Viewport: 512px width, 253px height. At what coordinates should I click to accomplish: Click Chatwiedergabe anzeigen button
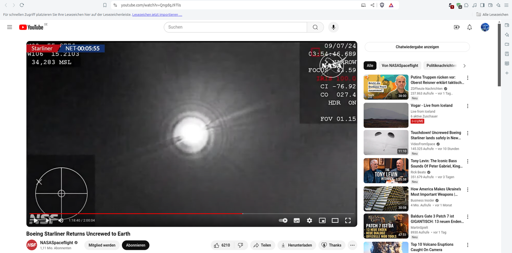(x=417, y=47)
